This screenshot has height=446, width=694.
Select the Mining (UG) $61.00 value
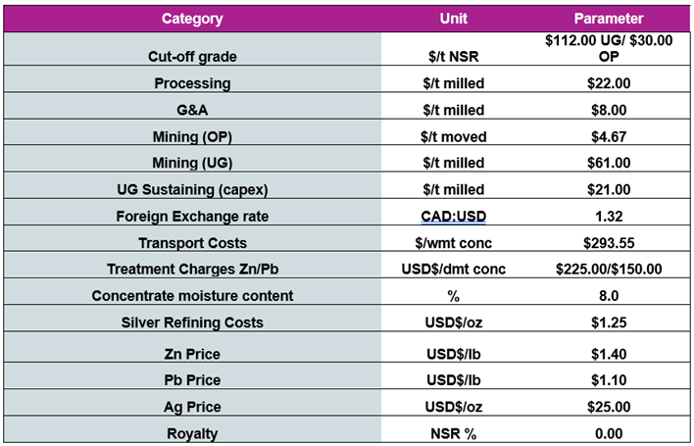click(x=608, y=163)
